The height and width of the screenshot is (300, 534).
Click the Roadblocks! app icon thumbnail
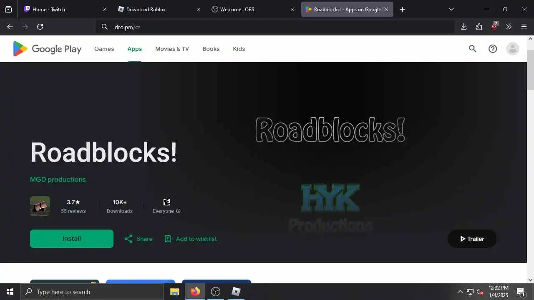point(40,206)
